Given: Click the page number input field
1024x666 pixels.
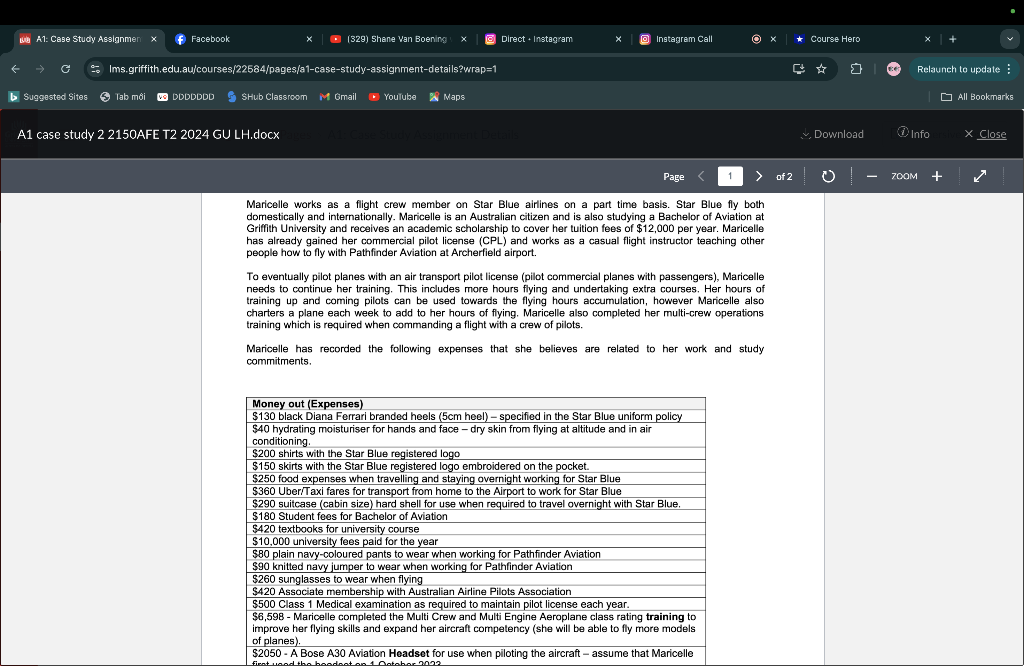Looking at the screenshot, I should pyautogui.click(x=730, y=176).
